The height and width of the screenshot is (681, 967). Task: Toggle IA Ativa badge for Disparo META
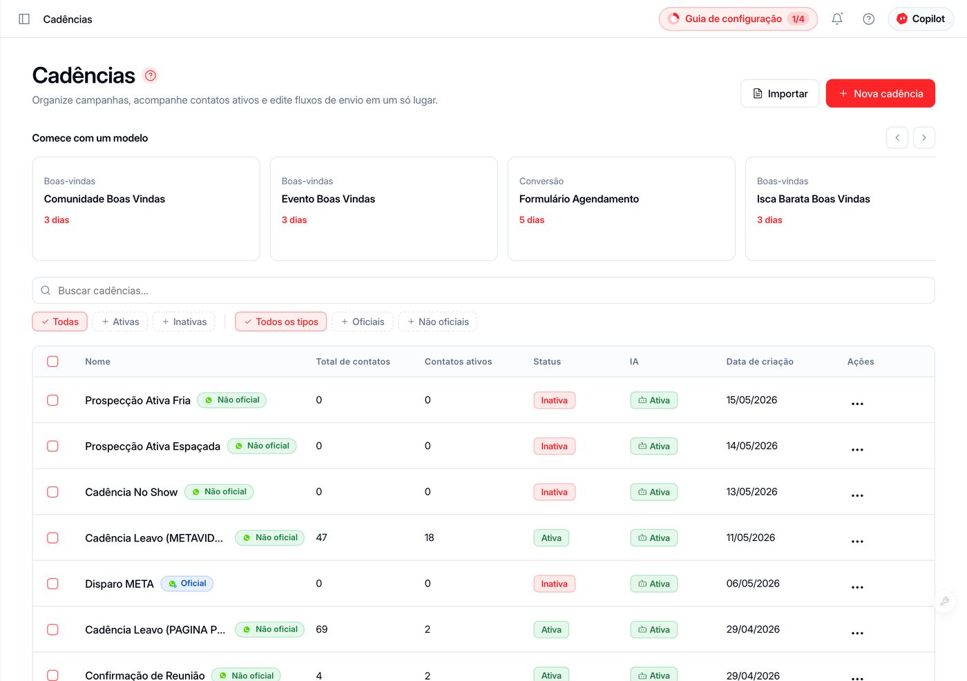click(654, 584)
